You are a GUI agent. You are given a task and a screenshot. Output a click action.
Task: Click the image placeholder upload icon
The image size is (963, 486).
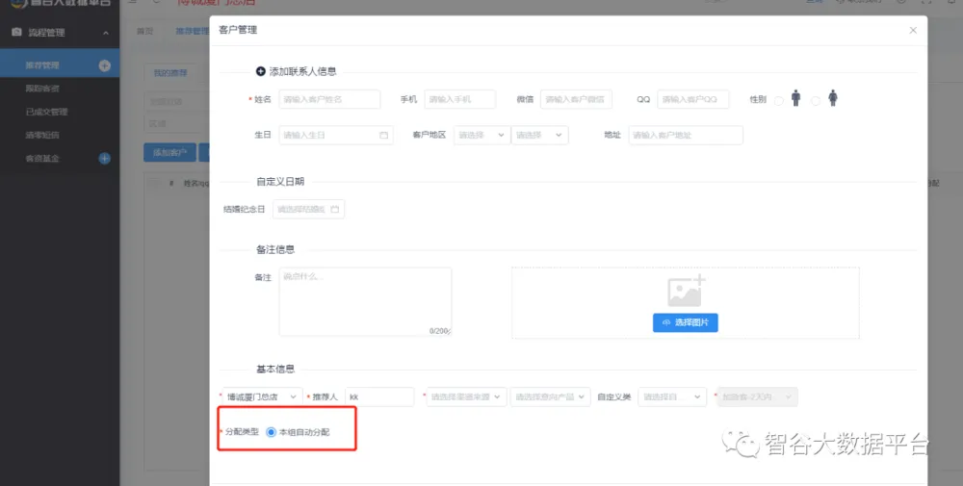[x=686, y=291]
